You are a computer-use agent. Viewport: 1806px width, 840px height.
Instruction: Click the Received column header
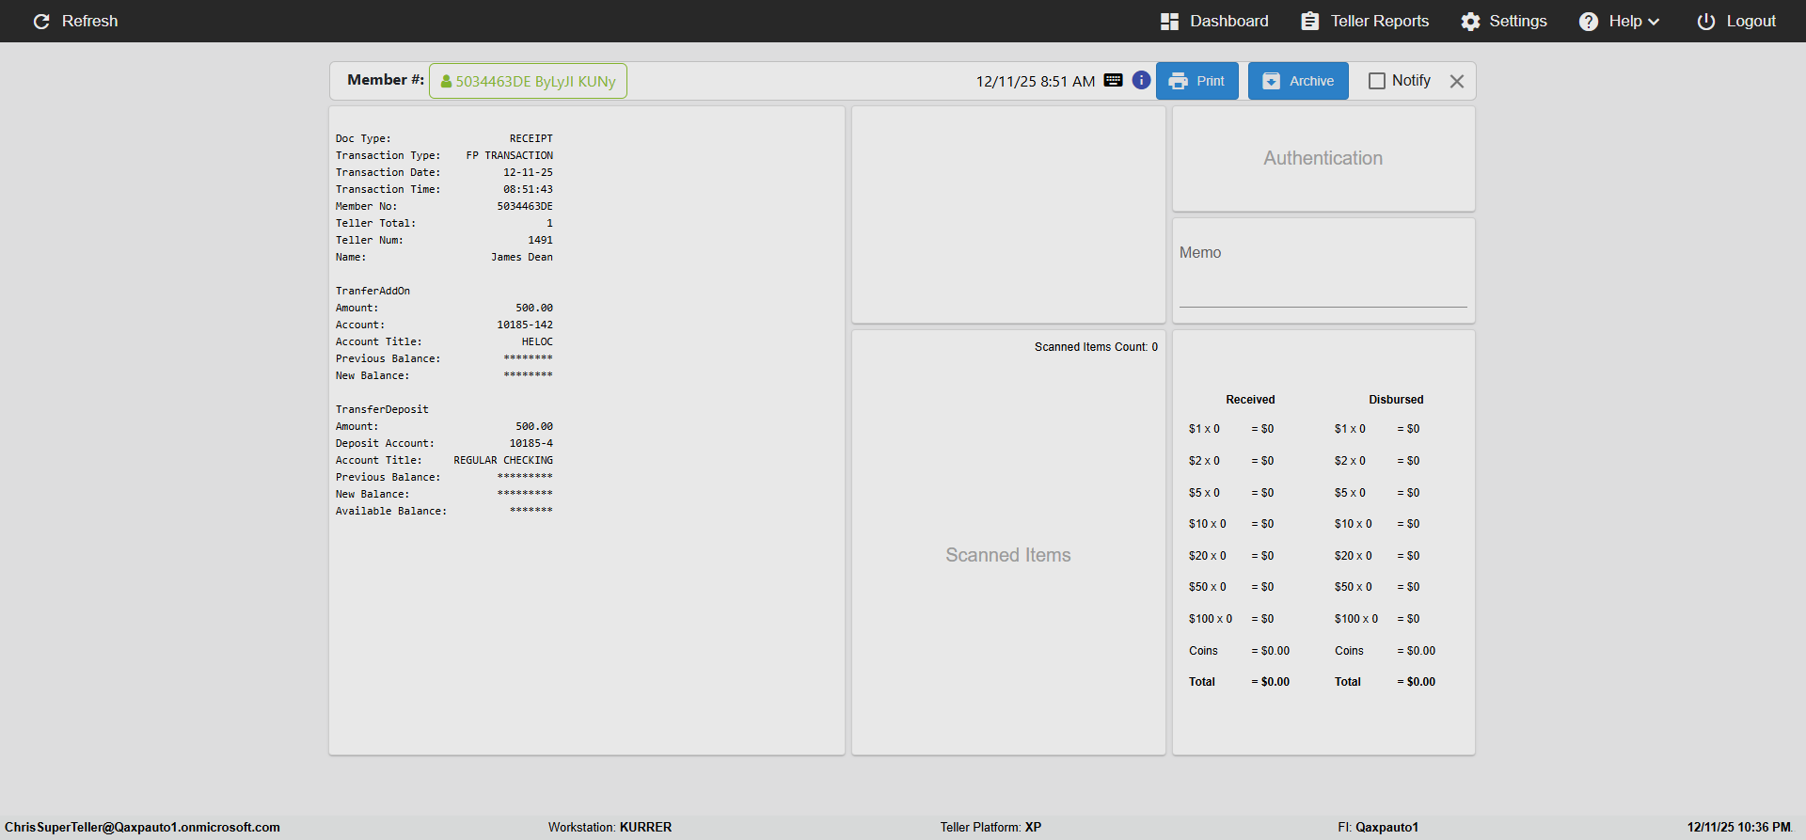tap(1250, 400)
